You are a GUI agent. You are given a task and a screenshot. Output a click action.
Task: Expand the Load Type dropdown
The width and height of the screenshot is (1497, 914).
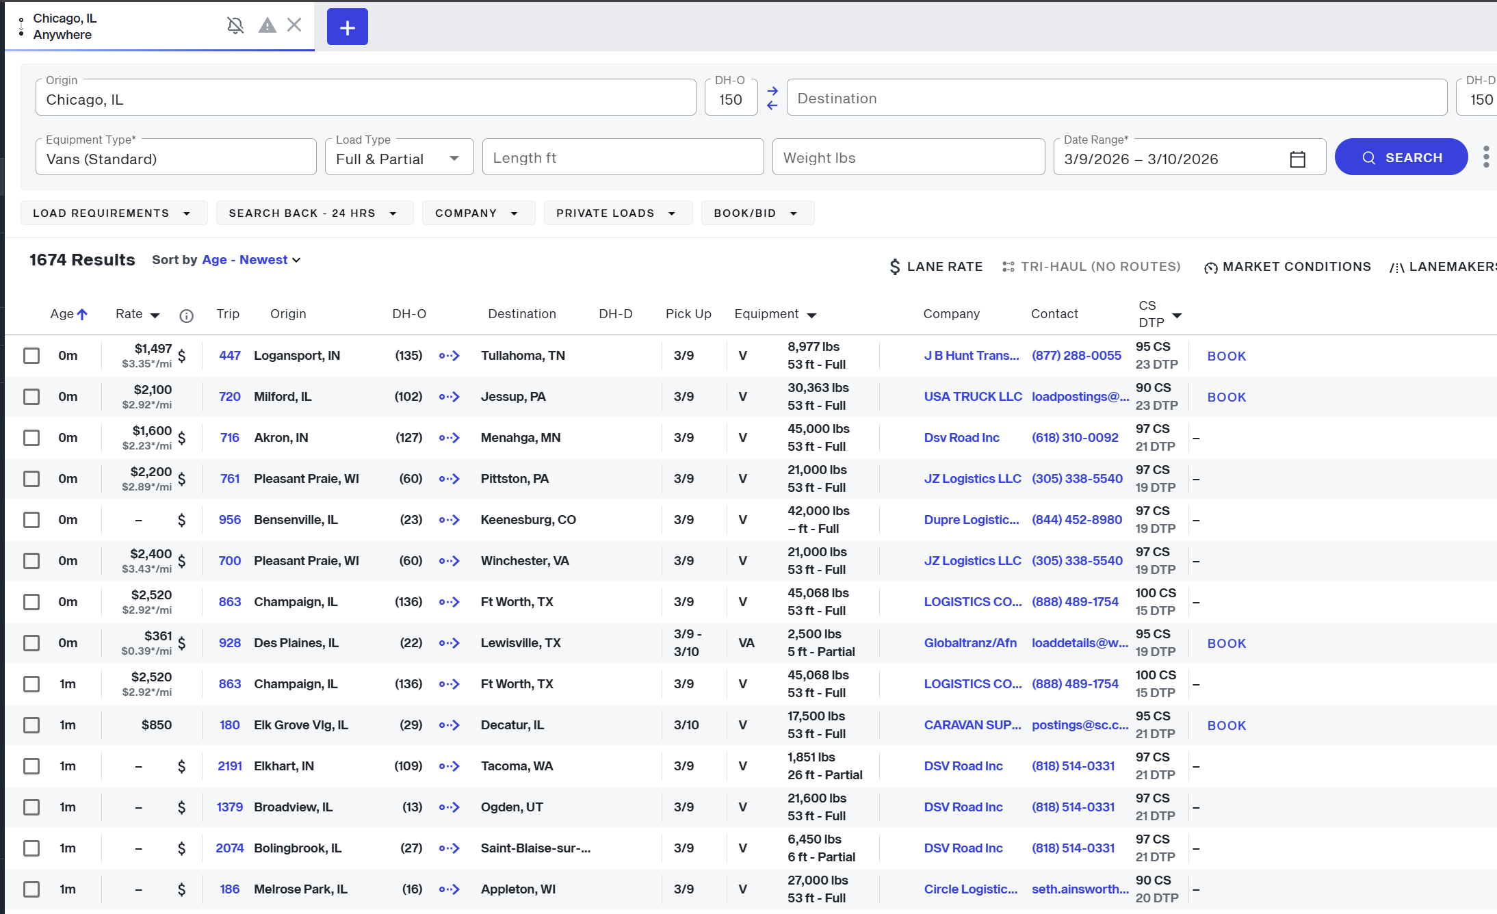click(399, 159)
